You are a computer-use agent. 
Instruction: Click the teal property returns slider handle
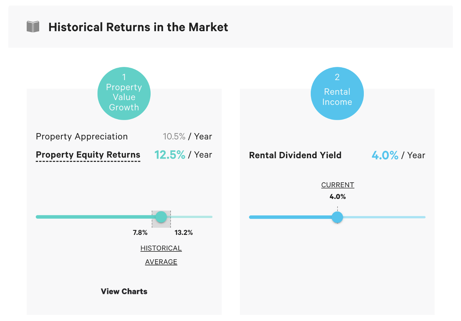click(x=161, y=217)
